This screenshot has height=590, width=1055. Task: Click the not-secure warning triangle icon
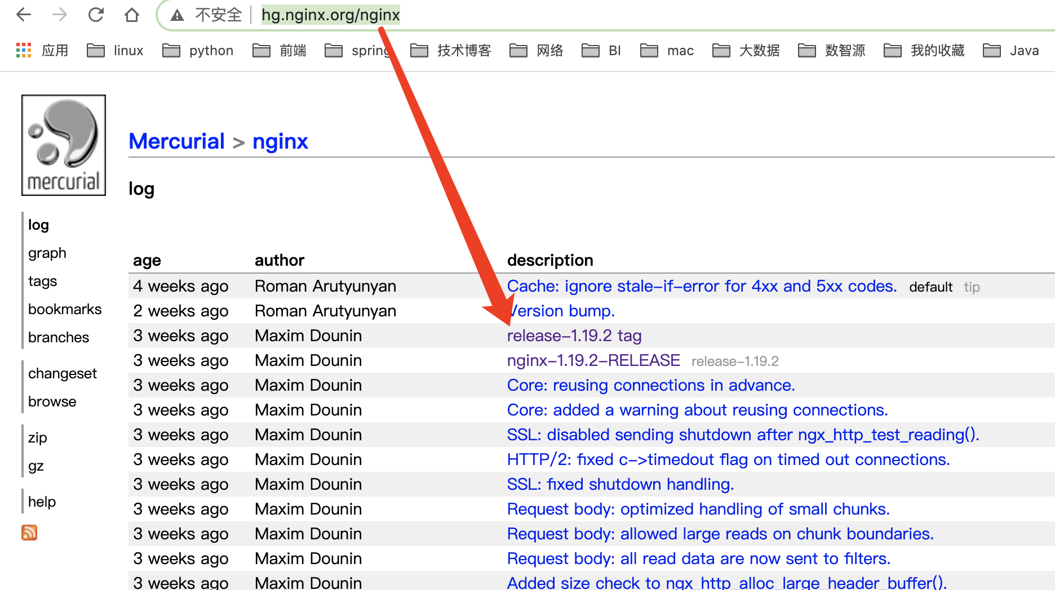click(178, 15)
